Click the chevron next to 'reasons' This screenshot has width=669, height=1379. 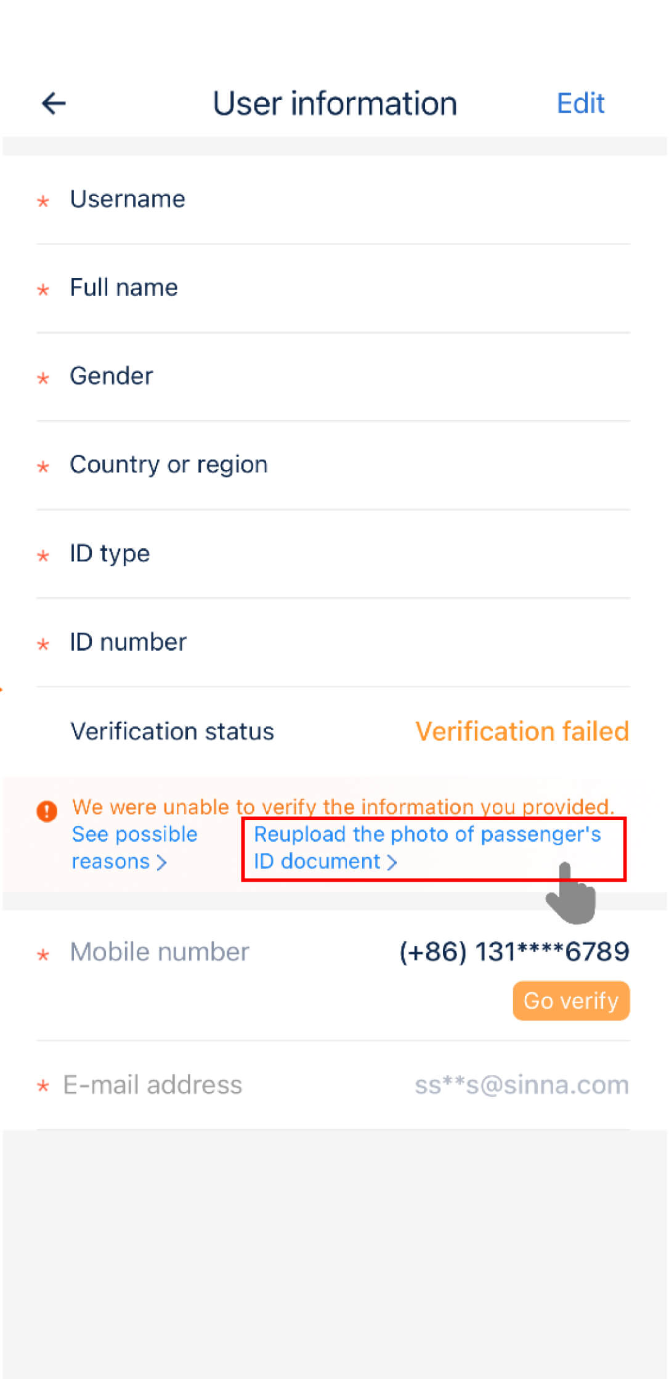(x=162, y=862)
